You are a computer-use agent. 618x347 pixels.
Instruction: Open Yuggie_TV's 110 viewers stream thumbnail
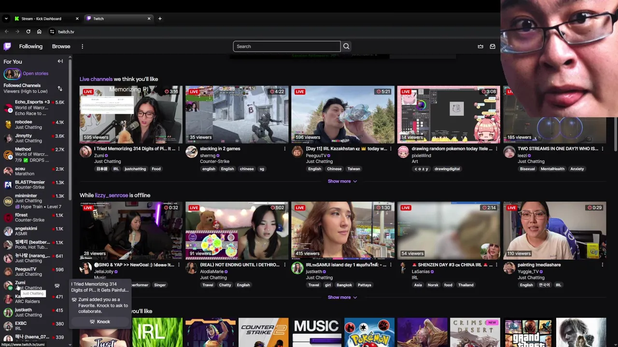(x=555, y=231)
